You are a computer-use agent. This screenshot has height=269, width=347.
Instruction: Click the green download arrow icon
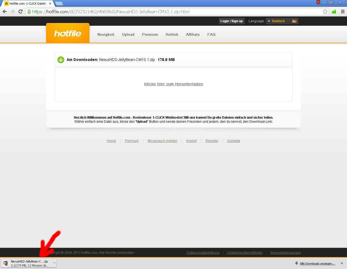(61, 60)
